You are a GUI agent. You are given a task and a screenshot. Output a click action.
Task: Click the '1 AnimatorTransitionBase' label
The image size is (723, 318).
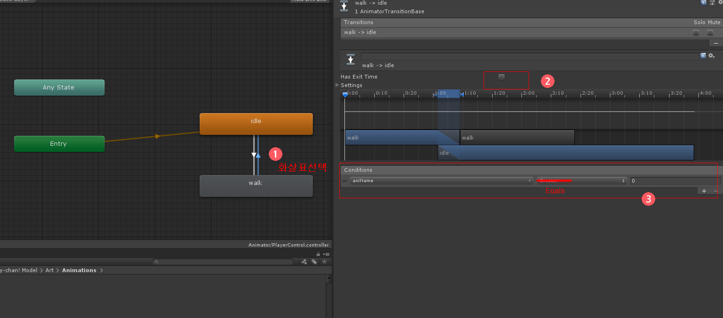click(x=389, y=11)
